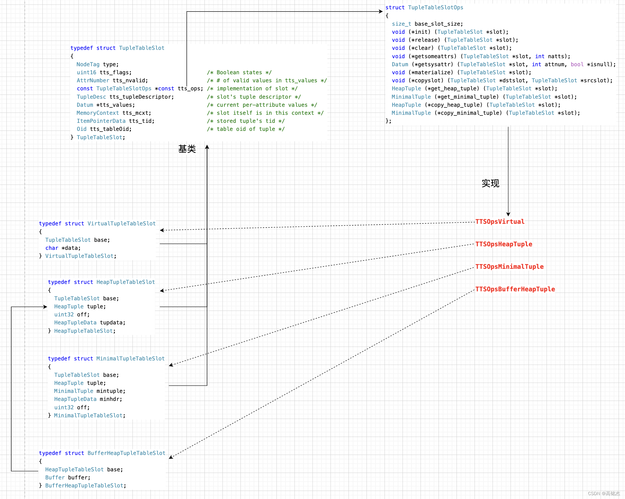Screen dimensions: 625x499
Task: Click the tts_ops field declaration line
Action: click(140, 88)
